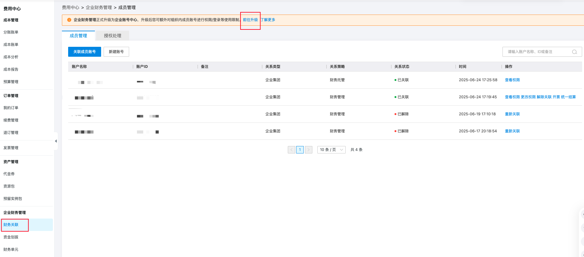Switch to the 授权处理 tab
This screenshot has width=584, height=257.
112,36
